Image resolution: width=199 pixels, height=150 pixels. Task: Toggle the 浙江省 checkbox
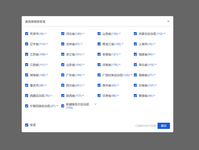[x=63, y=54]
